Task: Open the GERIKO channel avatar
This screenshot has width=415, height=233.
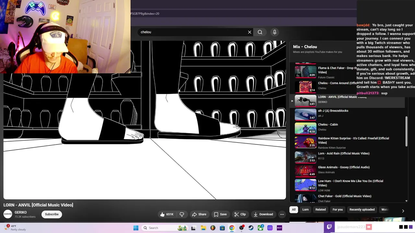Action: click(8, 214)
